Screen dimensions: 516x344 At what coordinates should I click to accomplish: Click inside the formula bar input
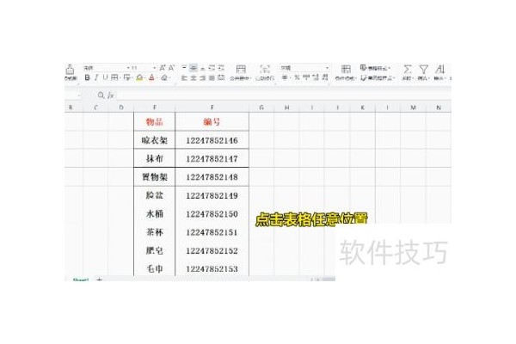(283, 95)
